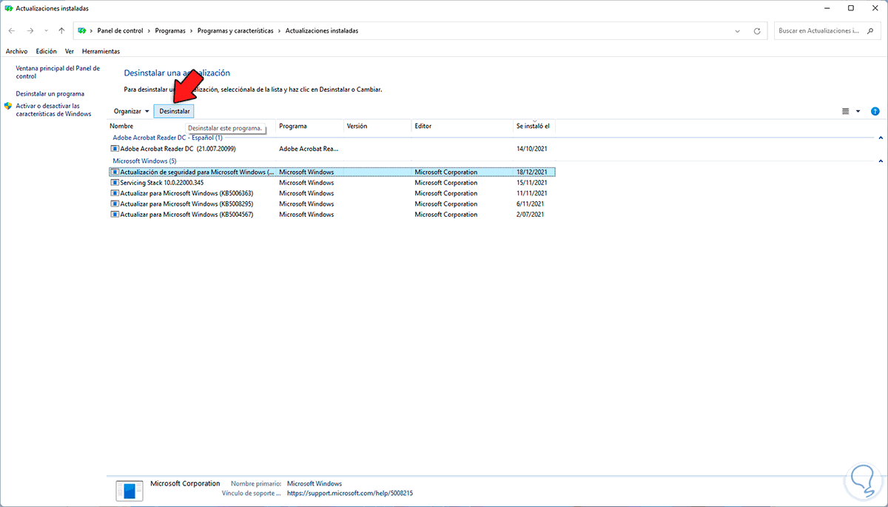Open the Organizar dropdown
The height and width of the screenshot is (507, 888).
click(x=131, y=111)
